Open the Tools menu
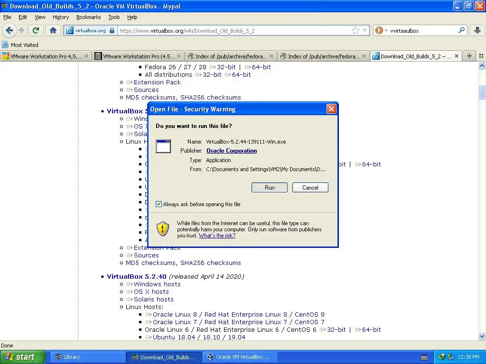Viewport: 486px width, 364px height. click(114, 17)
